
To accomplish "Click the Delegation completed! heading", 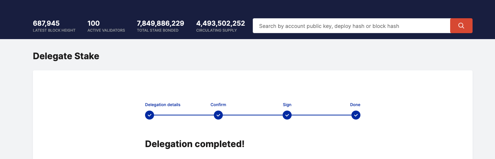I will [x=195, y=144].
